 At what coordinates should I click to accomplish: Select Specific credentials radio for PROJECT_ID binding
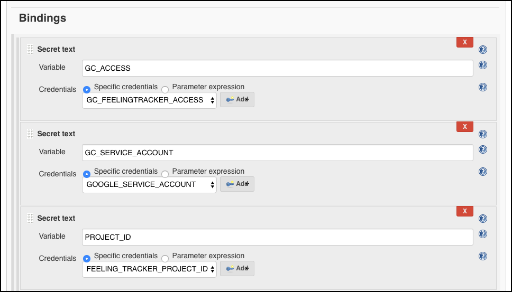[87, 258]
